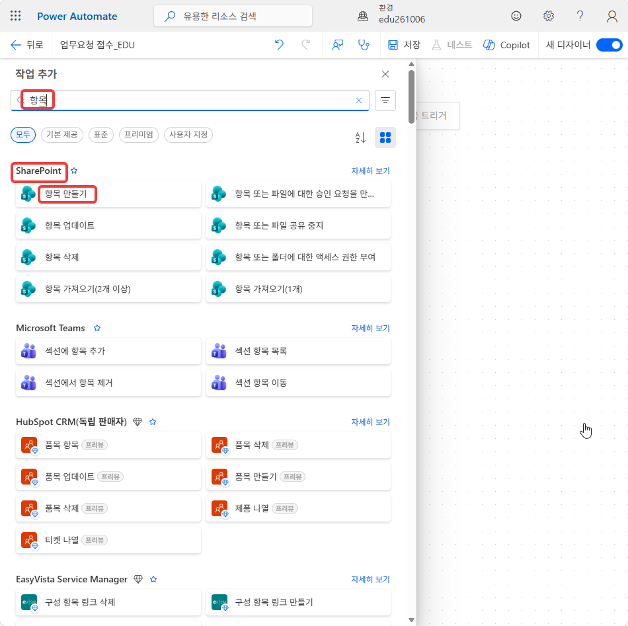Choose HubSpot 제품 나열 action
This screenshot has width=628, height=626.
pyautogui.click(x=298, y=508)
